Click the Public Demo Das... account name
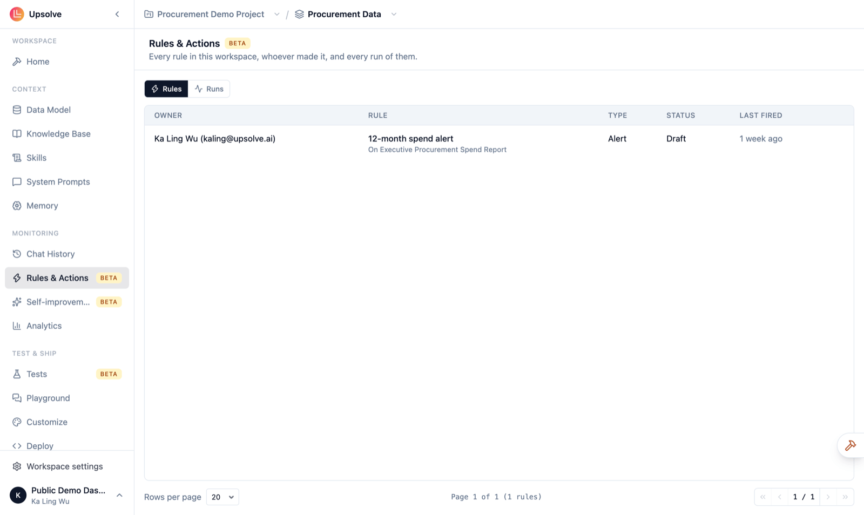This screenshot has width=864, height=515. 69,490
